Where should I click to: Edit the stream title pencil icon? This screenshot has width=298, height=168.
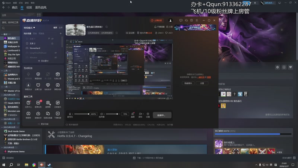click(x=107, y=27)
